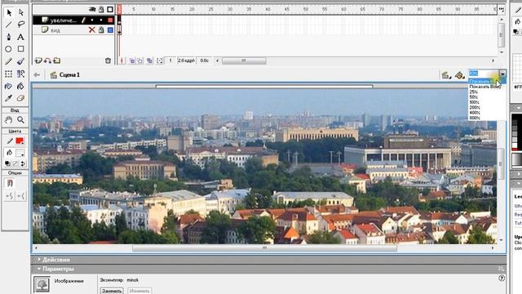Viewport: 522px width, 294px height.
Task: Click the Изменить button
Action: [139, 291]
